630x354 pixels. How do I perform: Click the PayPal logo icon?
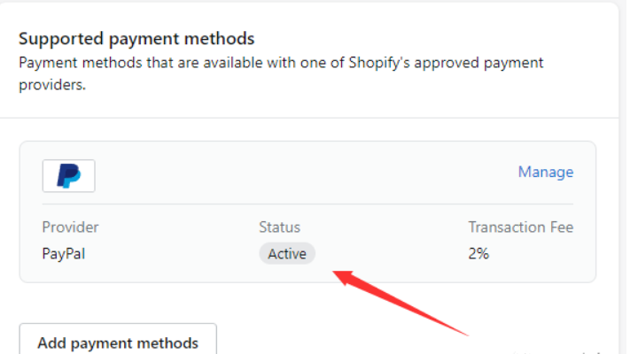68,175
